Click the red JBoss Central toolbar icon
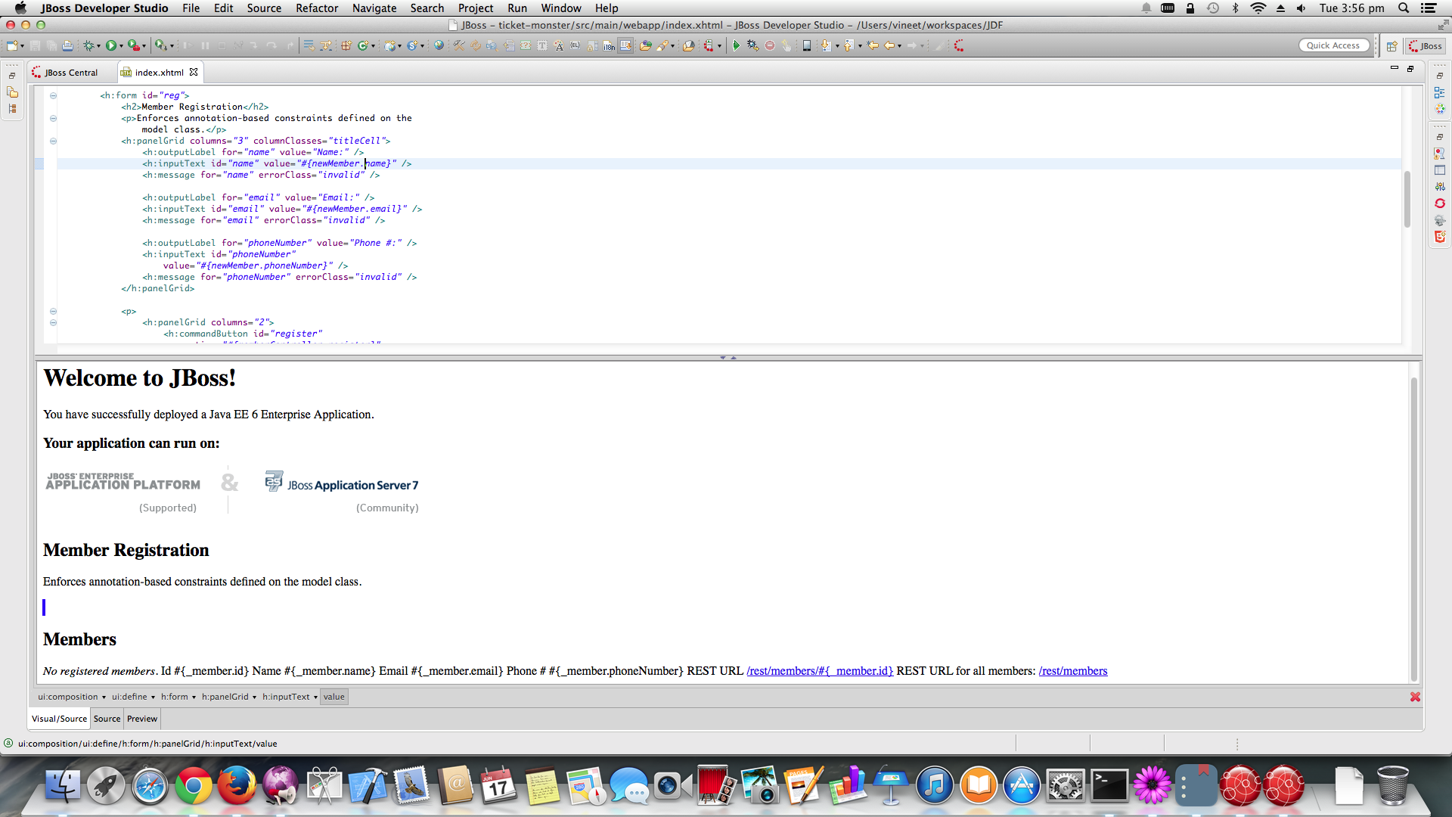This screenshot has width=1452, height=817. click(959, 46)
